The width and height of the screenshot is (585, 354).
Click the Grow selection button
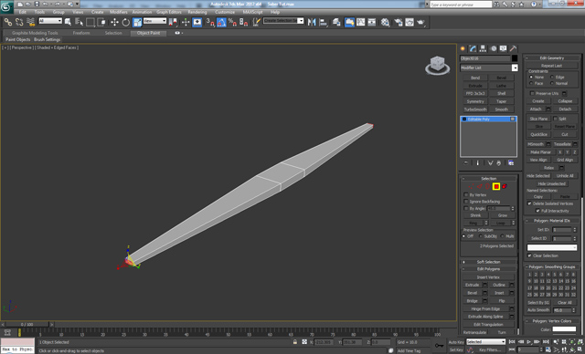(x=503, y=215)
